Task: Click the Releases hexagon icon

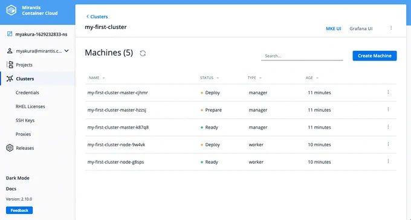Action: [x=10, y=148]
